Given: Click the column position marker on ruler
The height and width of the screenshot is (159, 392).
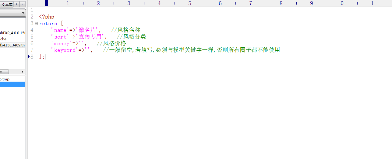Looking at the screenshot, I should (x=47, y=3).
